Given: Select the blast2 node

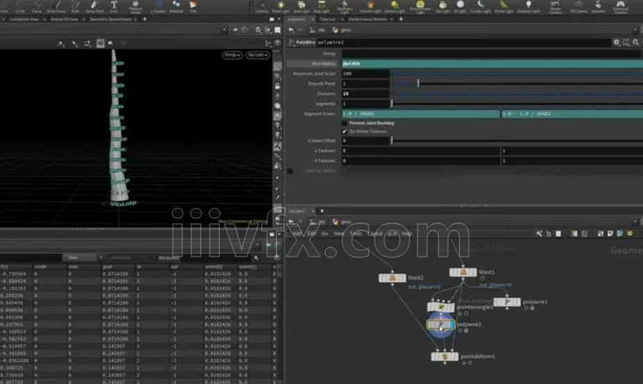Looking at the screenshot, I should tap(392, 278).
